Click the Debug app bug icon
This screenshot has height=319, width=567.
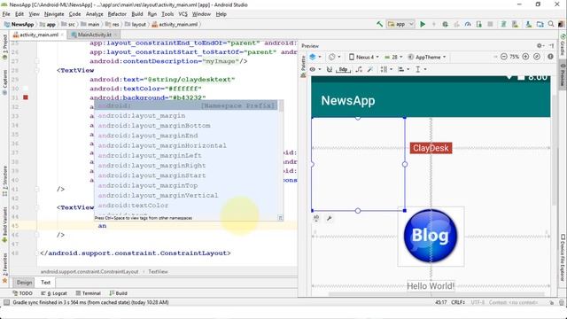tap(445, 24)
